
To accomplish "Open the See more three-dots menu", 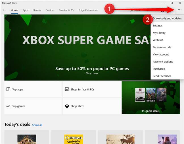I will coord(179,10).
